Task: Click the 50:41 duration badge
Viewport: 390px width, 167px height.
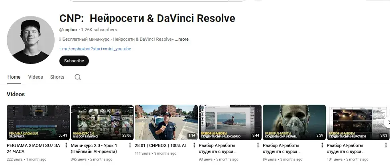Action: point(63,135)
